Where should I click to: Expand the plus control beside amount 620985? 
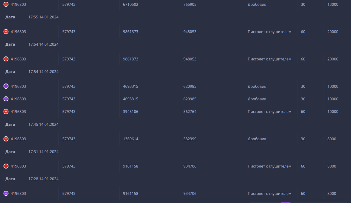click(x=6, y=86)
